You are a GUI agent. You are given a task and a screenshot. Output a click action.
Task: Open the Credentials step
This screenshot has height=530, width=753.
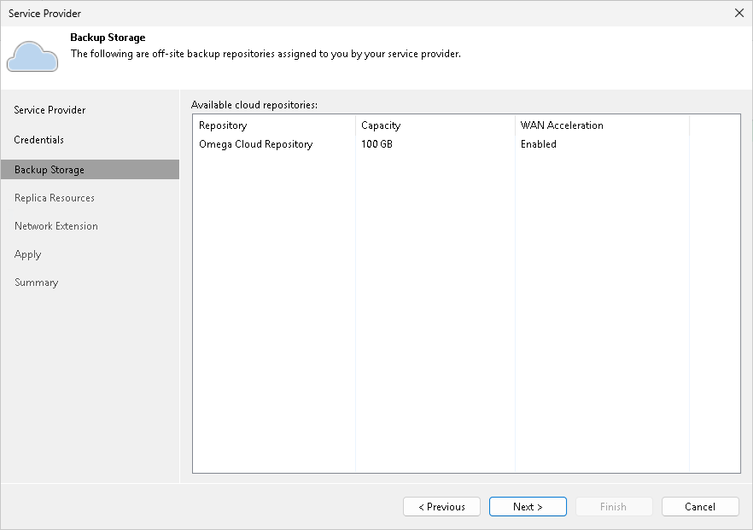[39, 139]
